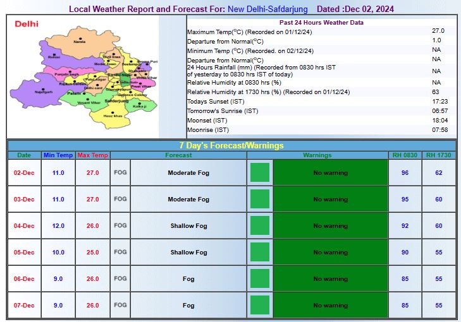Viewport: 461px width, 322px height.
Task: Click the RH 0830 column header
Action: tap(405, 155)
